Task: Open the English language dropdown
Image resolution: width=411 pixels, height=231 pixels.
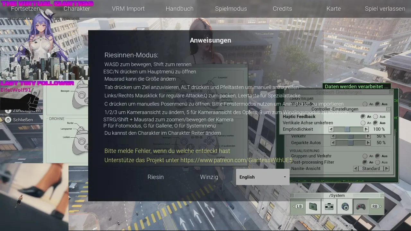Action: coord(263,177)
